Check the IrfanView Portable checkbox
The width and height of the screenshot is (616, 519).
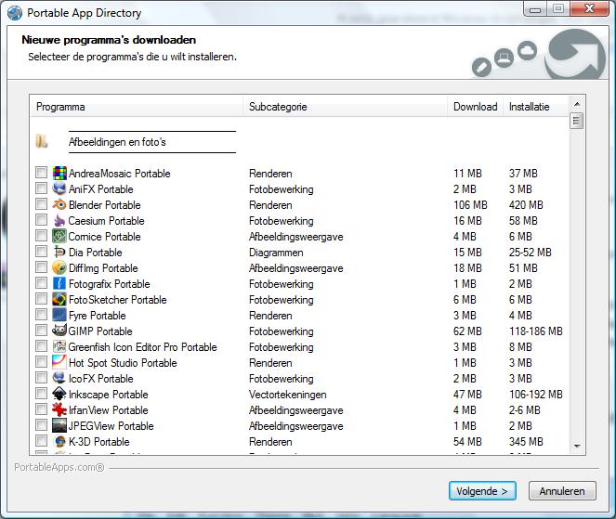coord(41,409)
